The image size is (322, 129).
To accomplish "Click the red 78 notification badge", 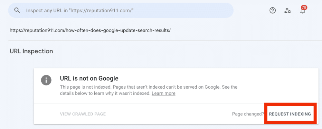I will [304, 8].
